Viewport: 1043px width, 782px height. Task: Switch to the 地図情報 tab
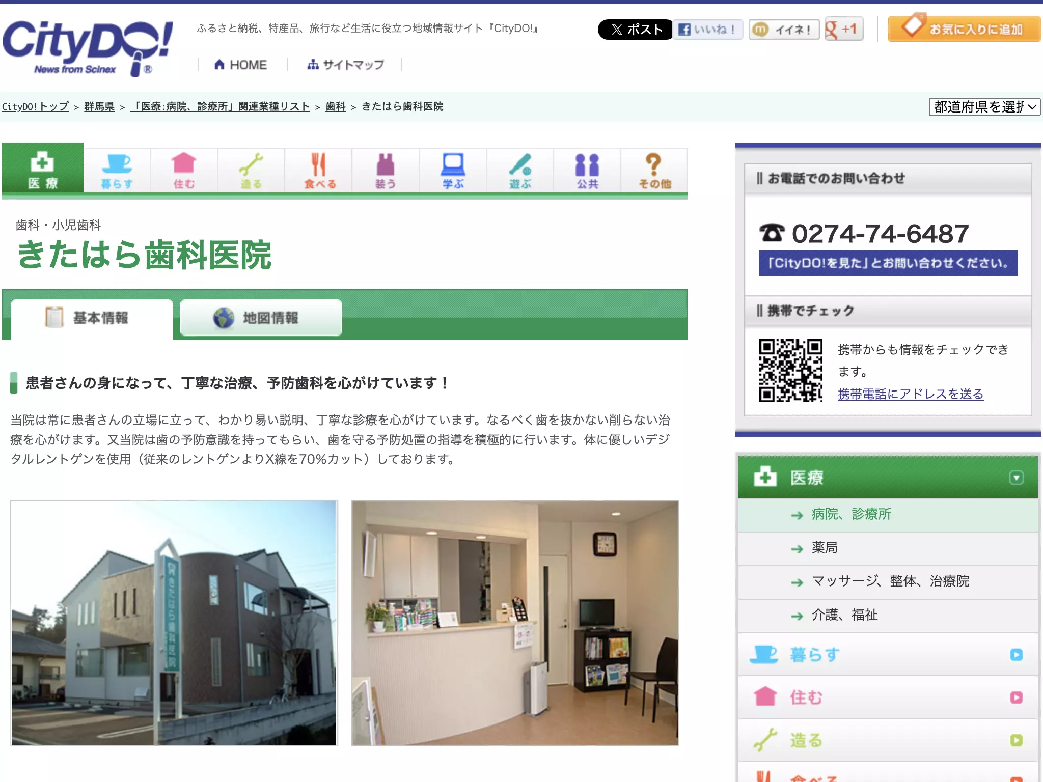click(x=261, y=318)
